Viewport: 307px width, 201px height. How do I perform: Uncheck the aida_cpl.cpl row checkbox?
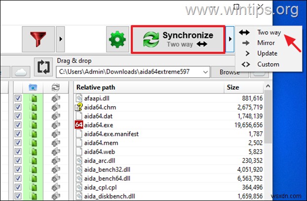18,187
